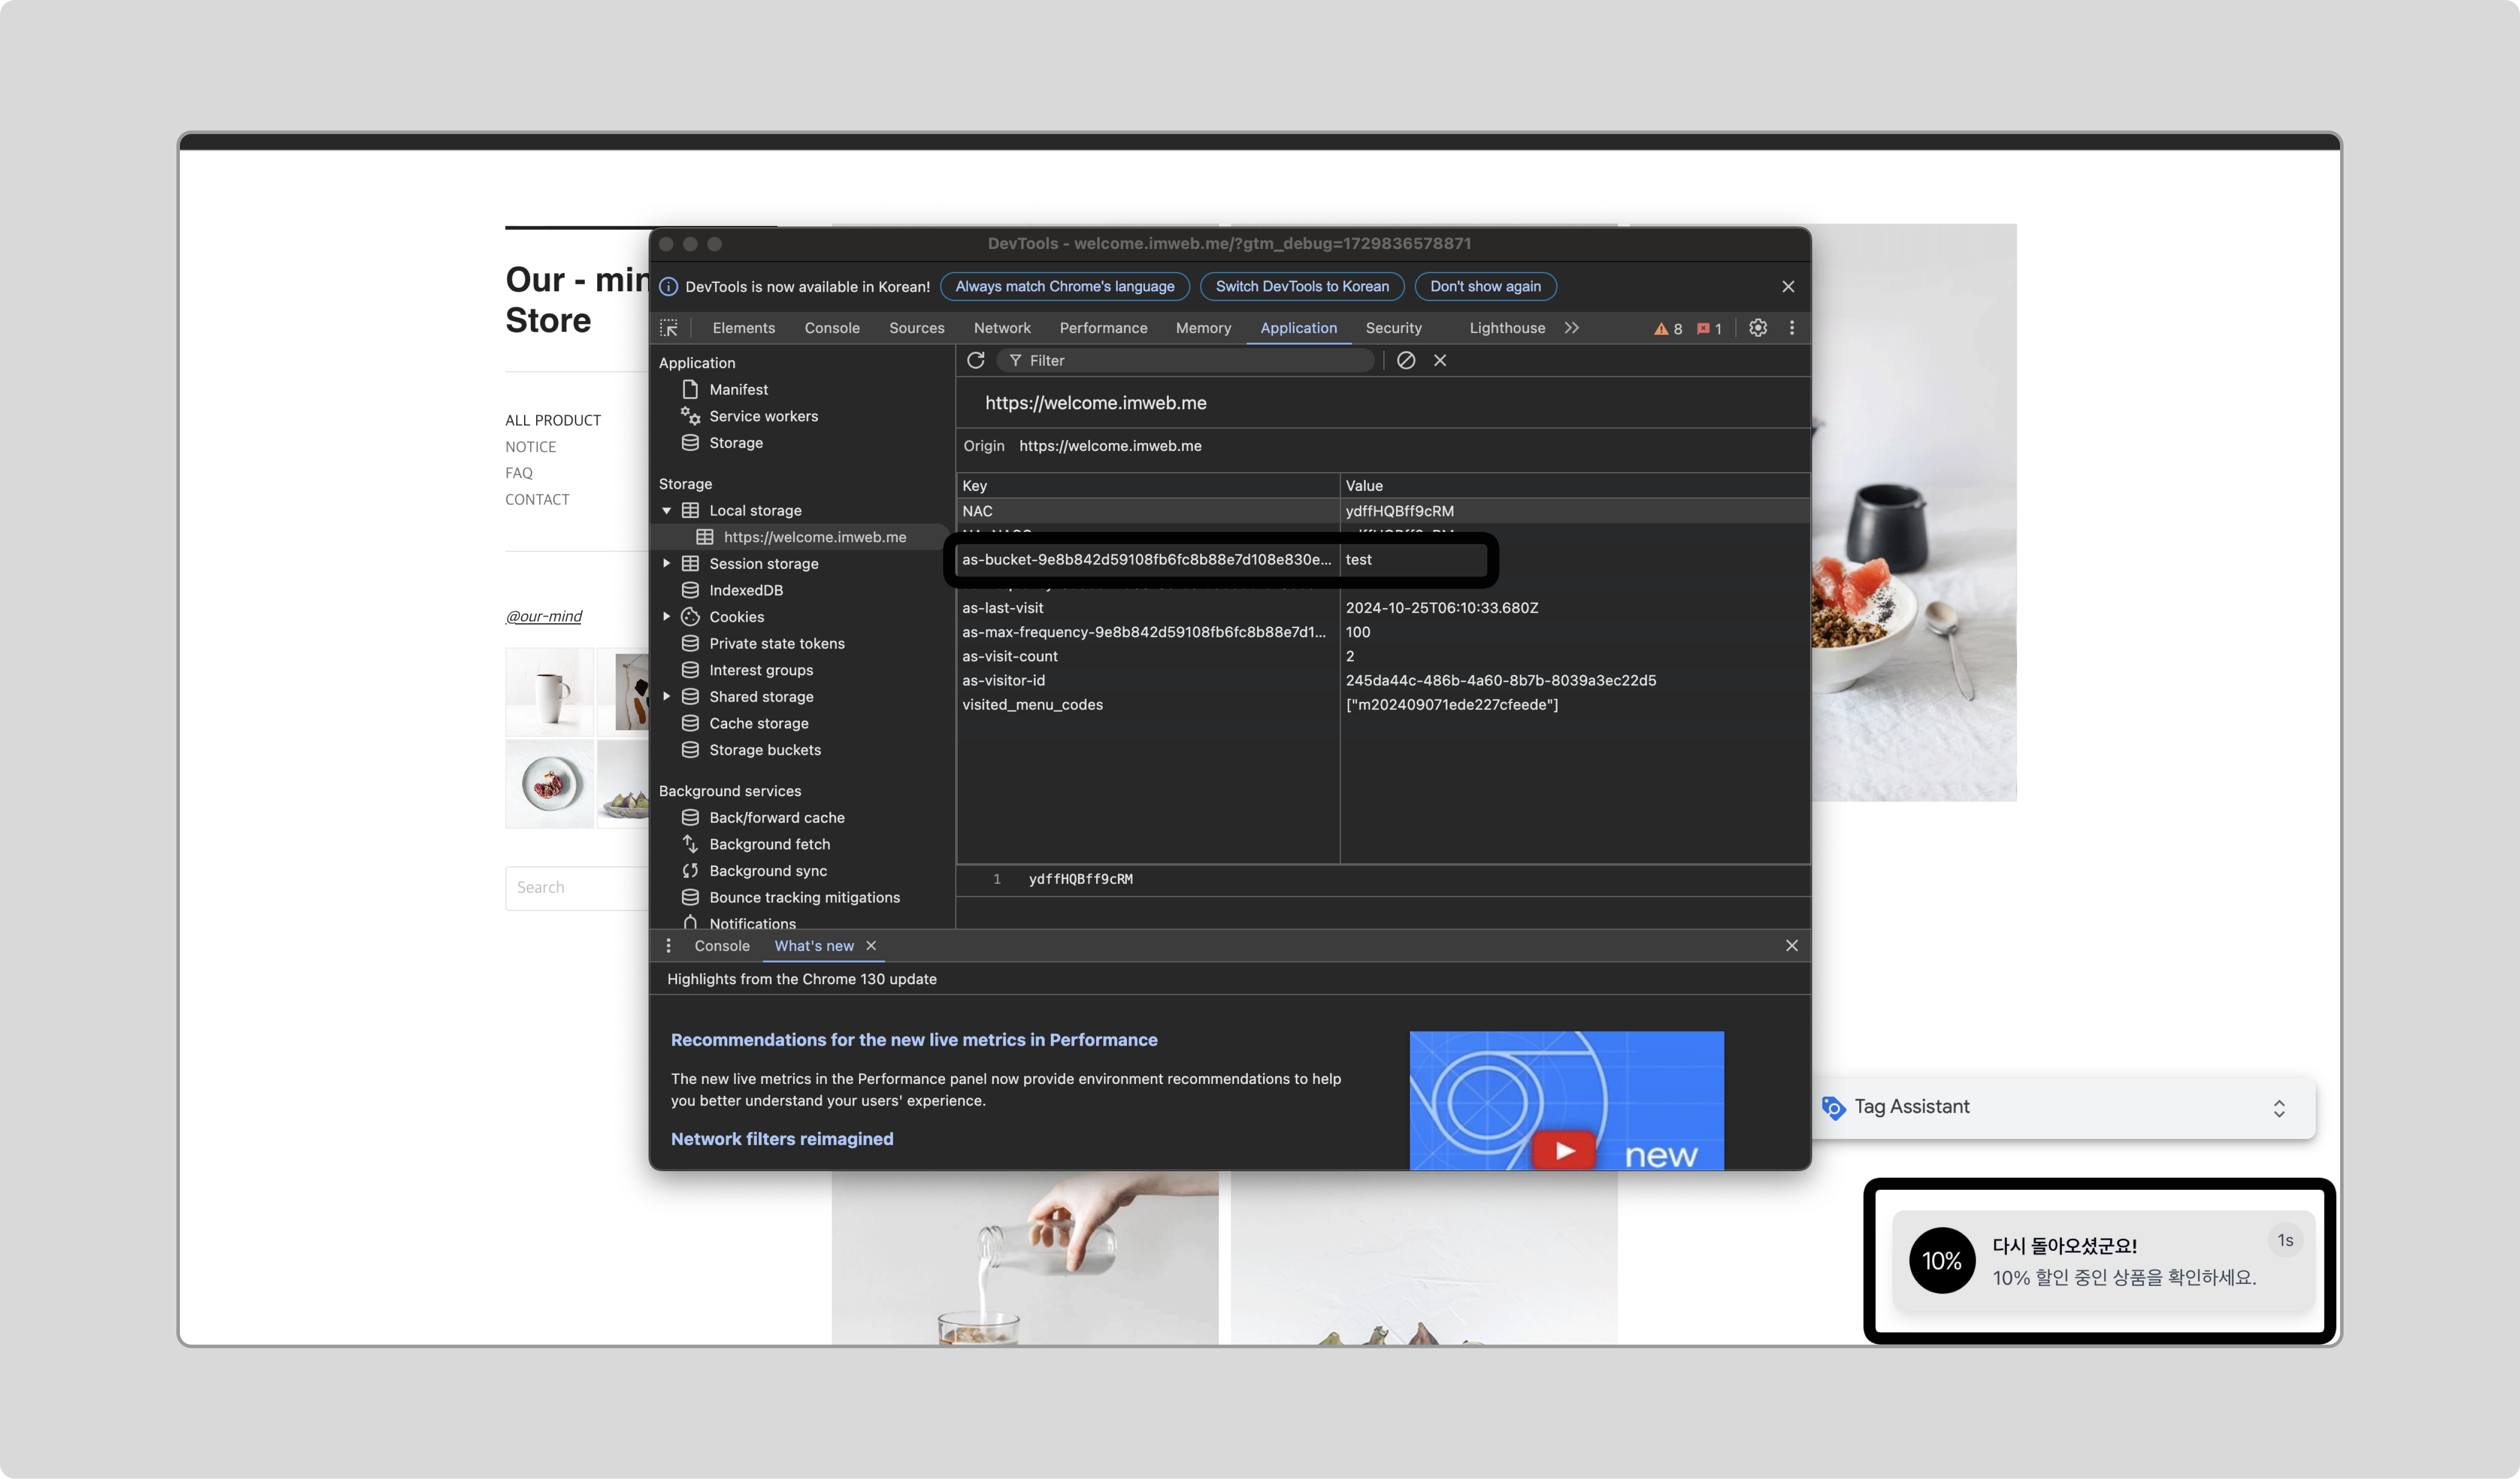
Task: Select the NAC key row
Action: click(x=1383, y=511)
